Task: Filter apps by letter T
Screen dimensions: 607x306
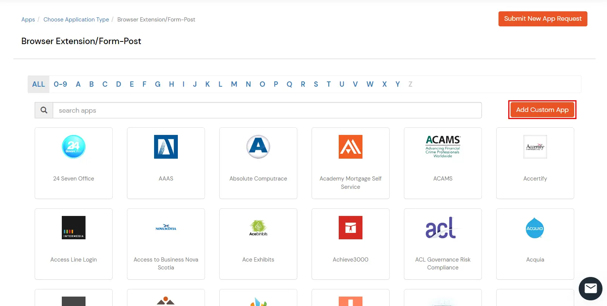Action: (329, 84)
